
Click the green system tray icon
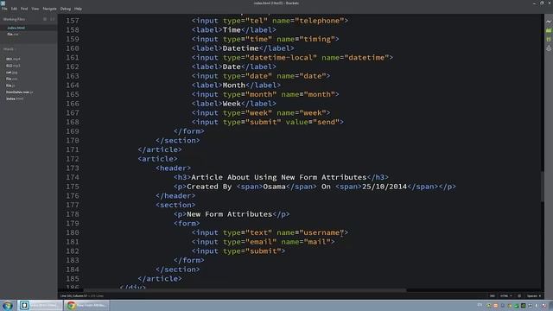(517, 305)
